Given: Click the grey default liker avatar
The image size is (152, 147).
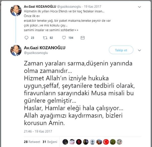Looking at the screenshot, I should (x=92, y=142).
